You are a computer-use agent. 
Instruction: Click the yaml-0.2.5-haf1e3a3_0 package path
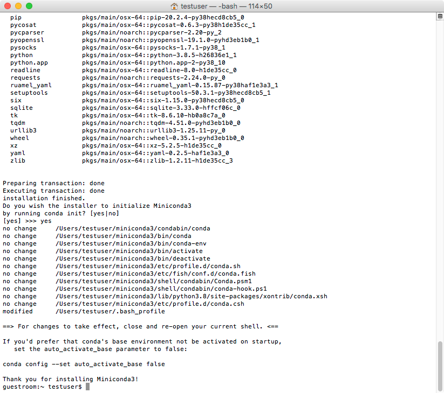[156, 153]
